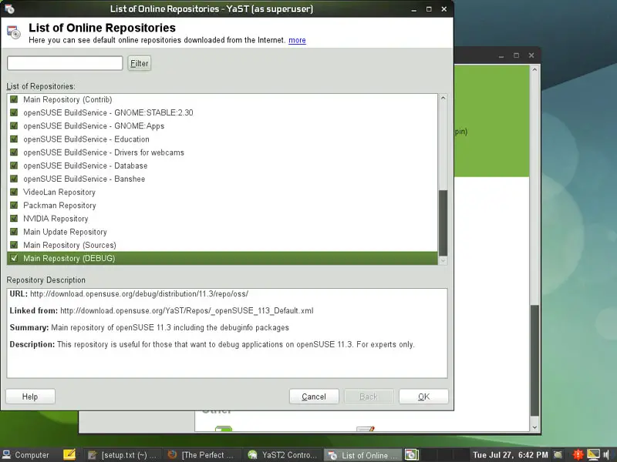The width and height of the screenshot is (617, 462).
Task: Click the volume speaker tray icon
Action: coord(606,455)
